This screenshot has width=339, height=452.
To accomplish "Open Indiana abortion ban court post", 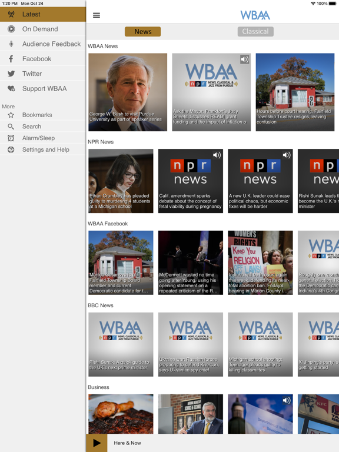I will pyautogui.click(x=260, y=262).
